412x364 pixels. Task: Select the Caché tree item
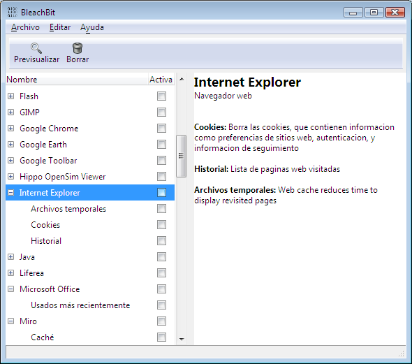pyautogui.click(x=43, y=337)
